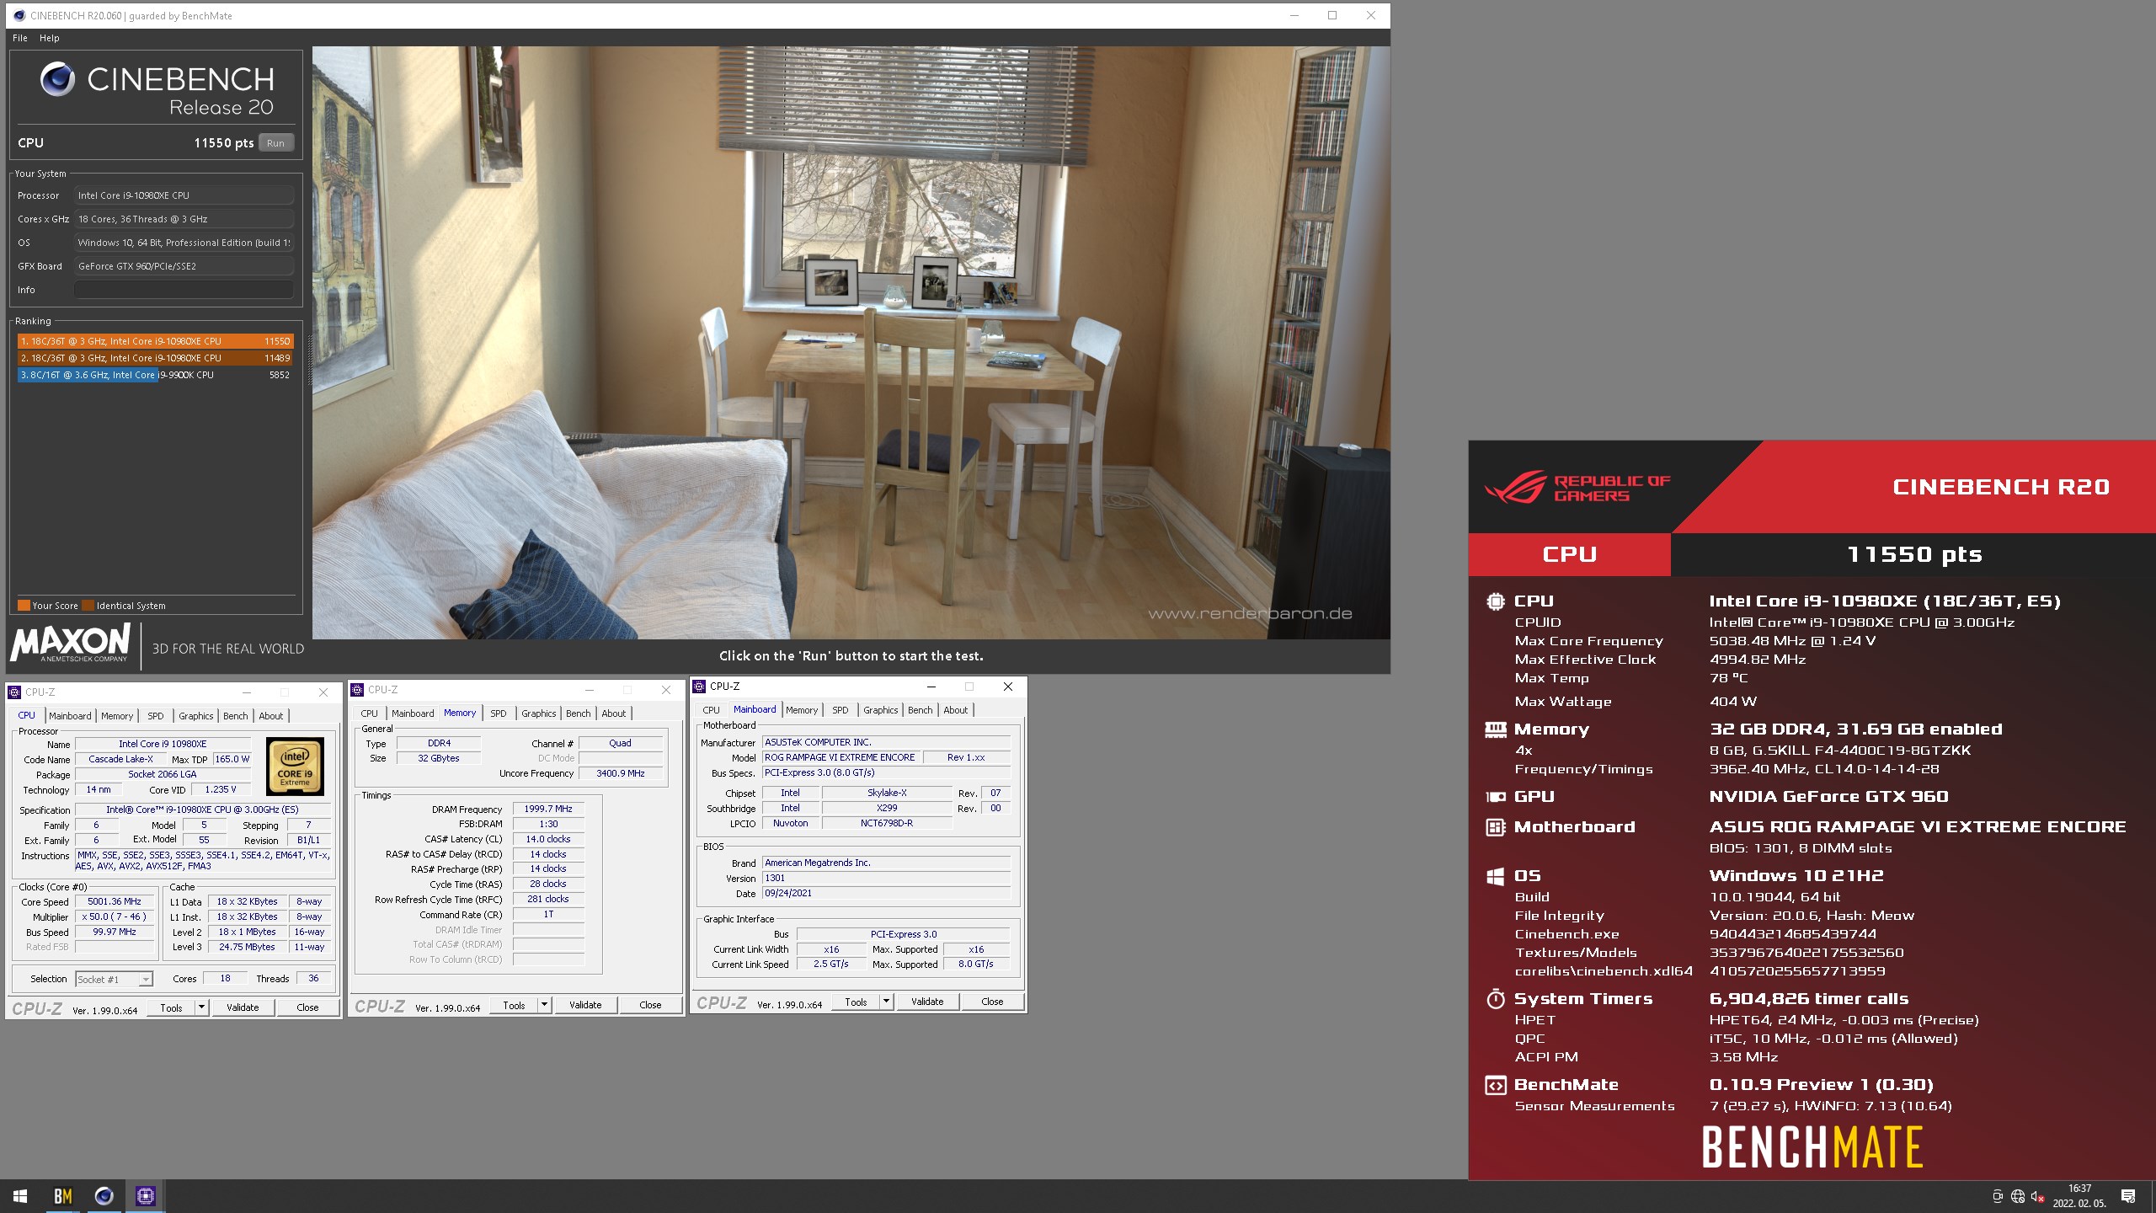
Task: Click the Windows OS icon in the BenchMate panel
Action: (1495, 876)
